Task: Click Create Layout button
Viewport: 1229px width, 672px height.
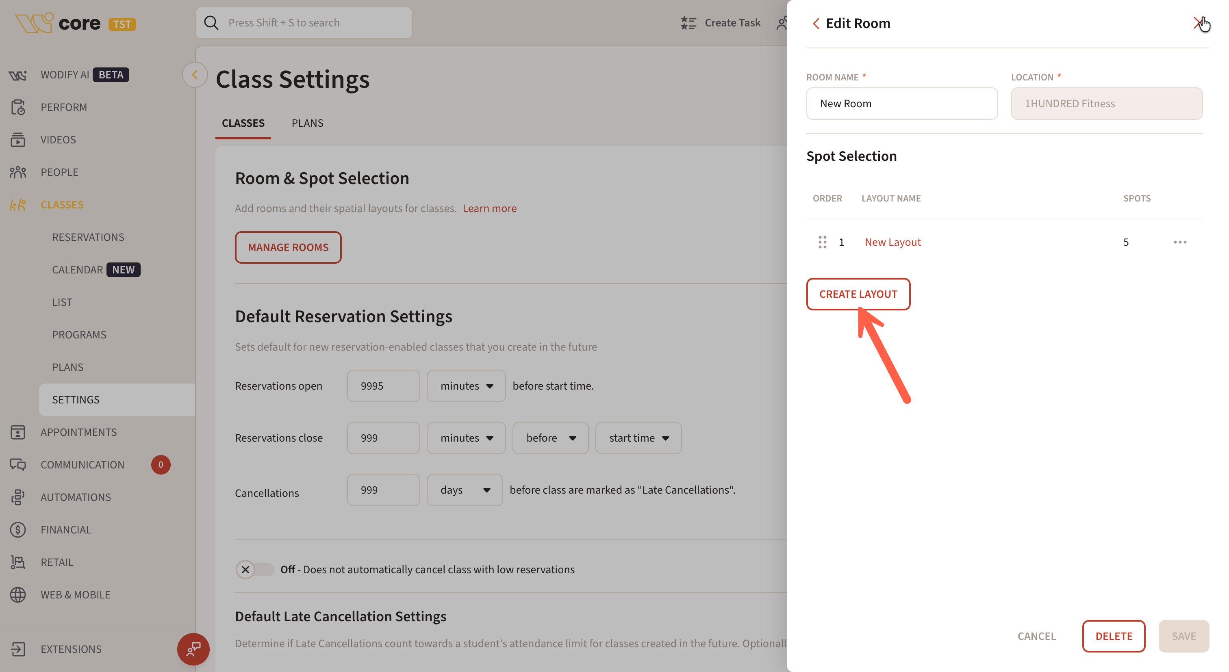Action: (858, 294)
